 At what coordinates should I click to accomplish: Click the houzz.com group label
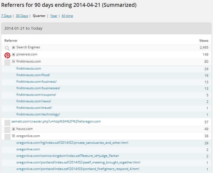point(25,129)
